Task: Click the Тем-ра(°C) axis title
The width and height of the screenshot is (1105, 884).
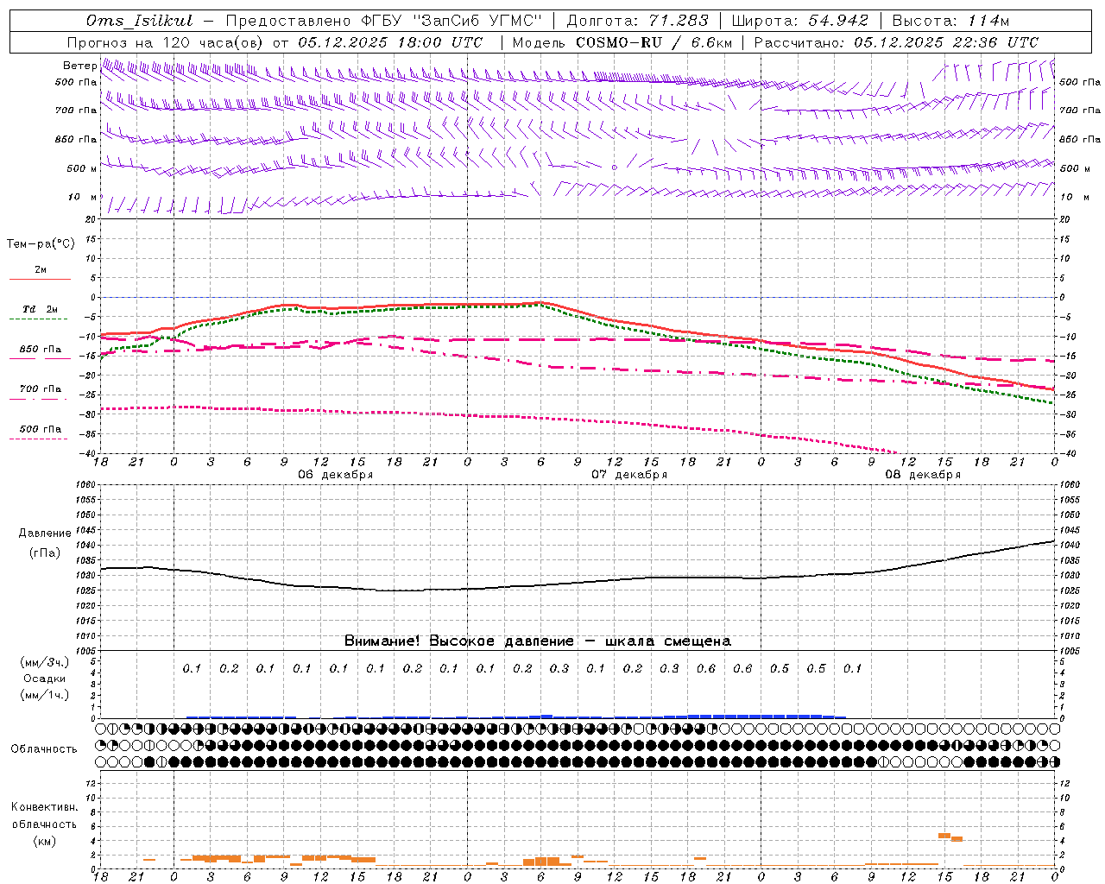Action: (x=41, y=243)
